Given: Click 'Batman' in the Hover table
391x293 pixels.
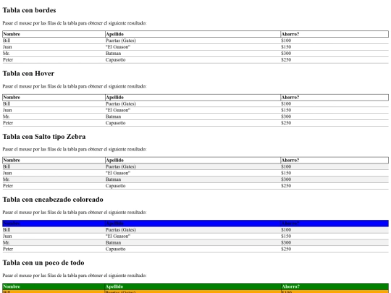Looking at the screenshot, I should 113,116.
